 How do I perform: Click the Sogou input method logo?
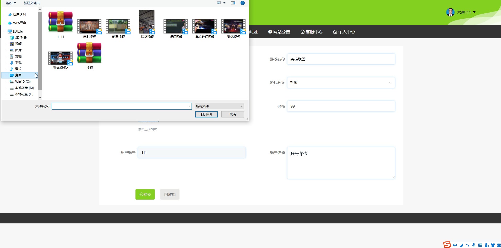click(447, 245)
